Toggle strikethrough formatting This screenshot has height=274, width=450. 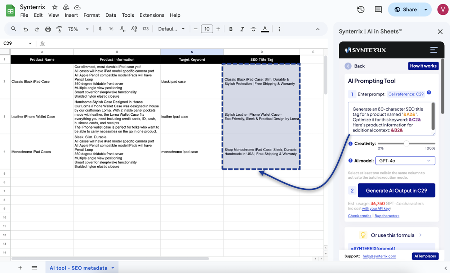coord(253,29)
